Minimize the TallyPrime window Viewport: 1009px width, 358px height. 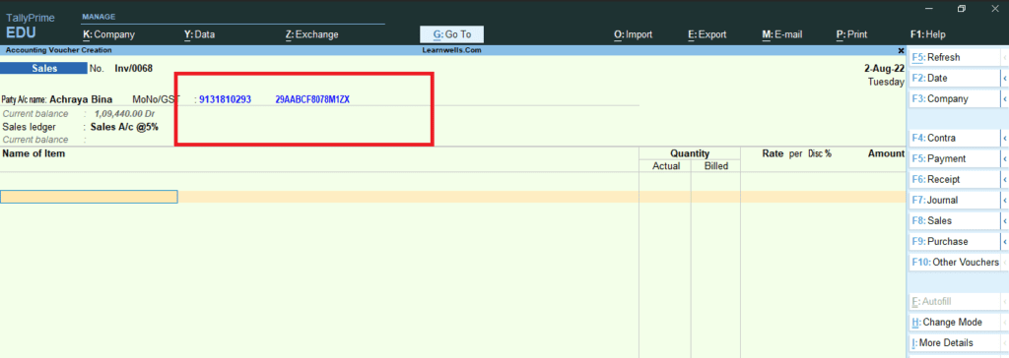pos(929,8)
